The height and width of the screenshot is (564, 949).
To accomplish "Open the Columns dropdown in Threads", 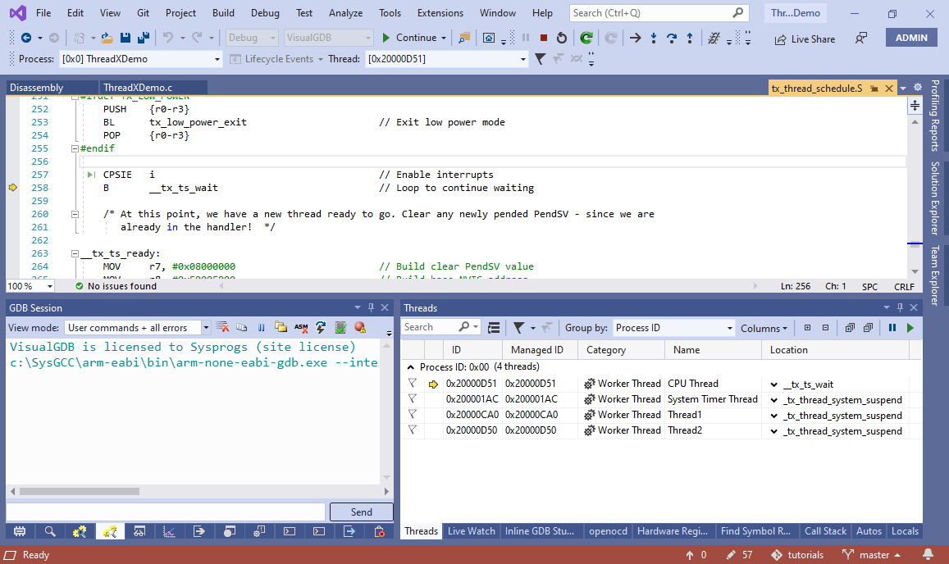I will [764, 328].
